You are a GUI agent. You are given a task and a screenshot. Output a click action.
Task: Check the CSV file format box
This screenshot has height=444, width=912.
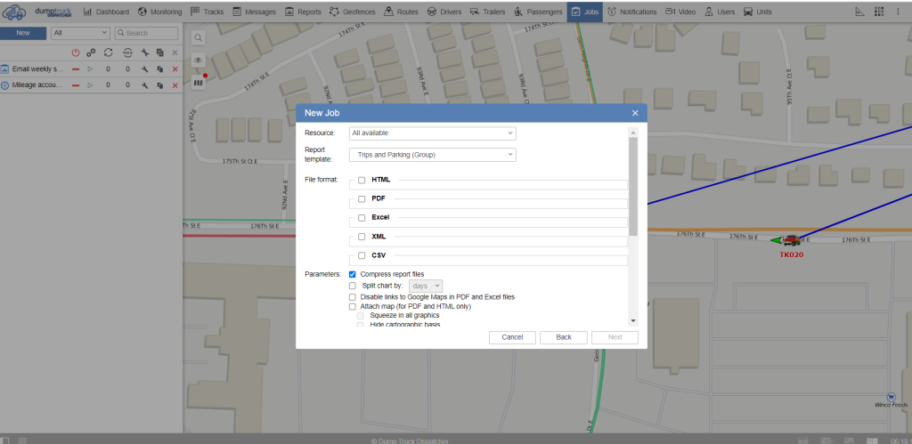click(x=362, y=255)
